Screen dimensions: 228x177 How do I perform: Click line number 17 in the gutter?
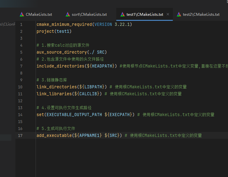tap(20, 136)
